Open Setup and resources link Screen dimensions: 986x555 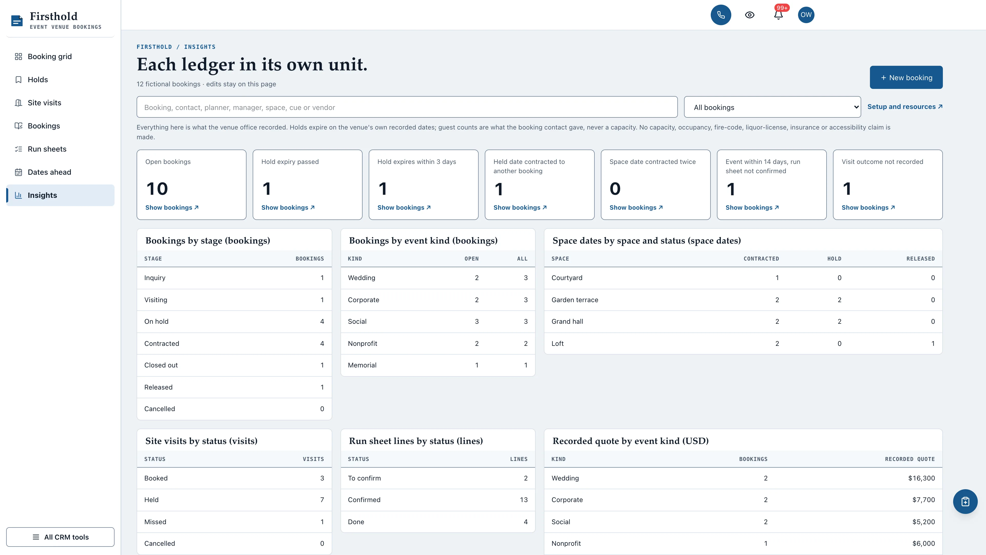905,107
